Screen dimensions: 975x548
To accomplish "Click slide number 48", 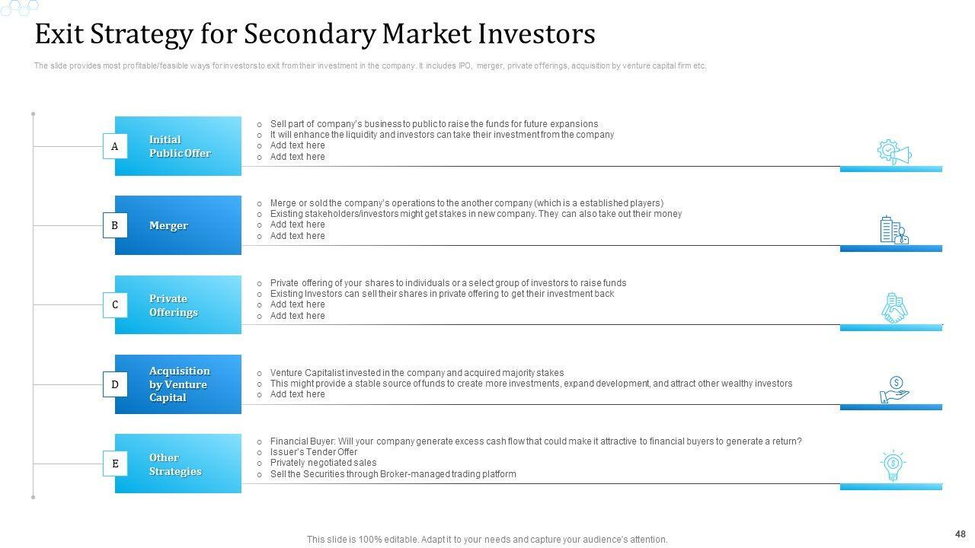I will coord(959,534).
